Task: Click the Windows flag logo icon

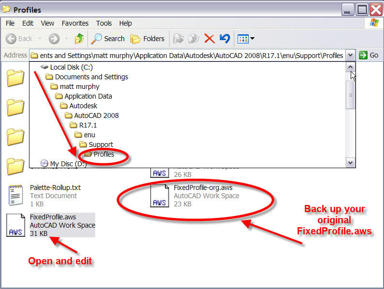Action: (374, 23)
